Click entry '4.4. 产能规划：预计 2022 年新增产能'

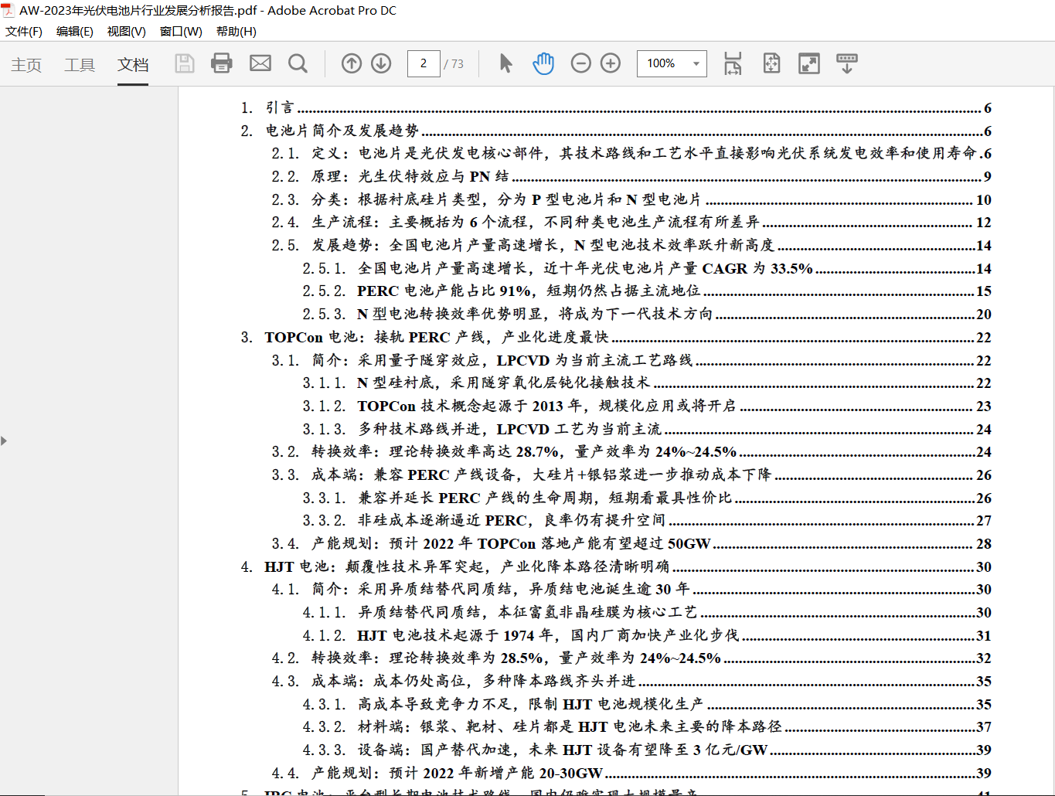tap(631, 773)
